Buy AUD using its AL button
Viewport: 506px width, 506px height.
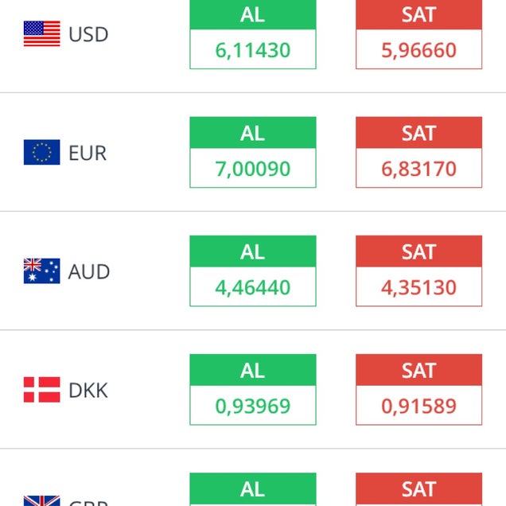[x=253, y=251]
